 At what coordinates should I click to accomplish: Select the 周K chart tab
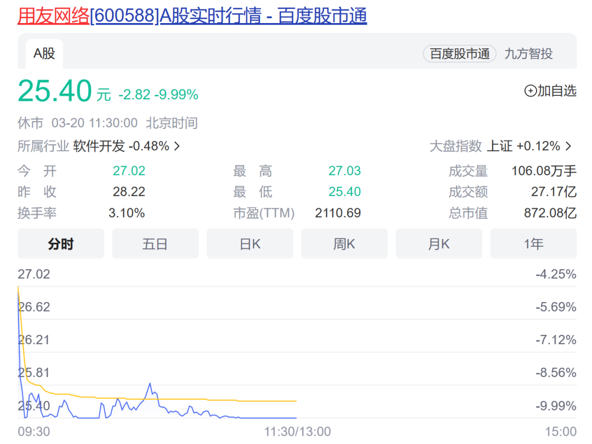coord(344,244)
